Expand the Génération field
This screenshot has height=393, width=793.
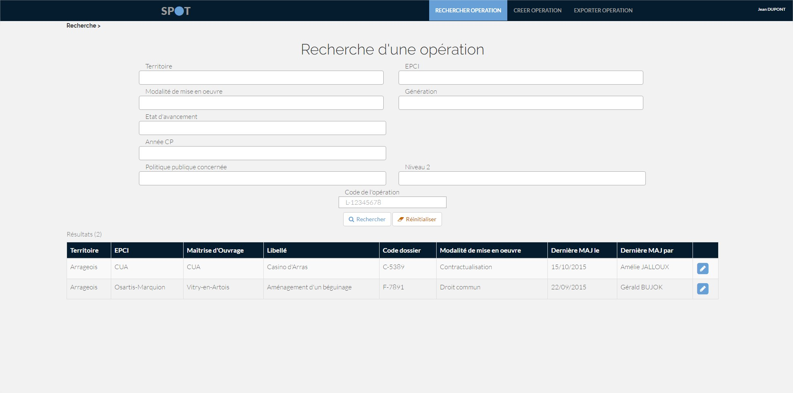click(x=521, y=103)
